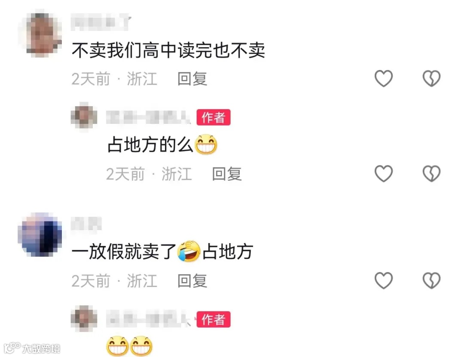
Task: Reply to the "一放假就卖了" comment
Action: click(x=192, y=280)
